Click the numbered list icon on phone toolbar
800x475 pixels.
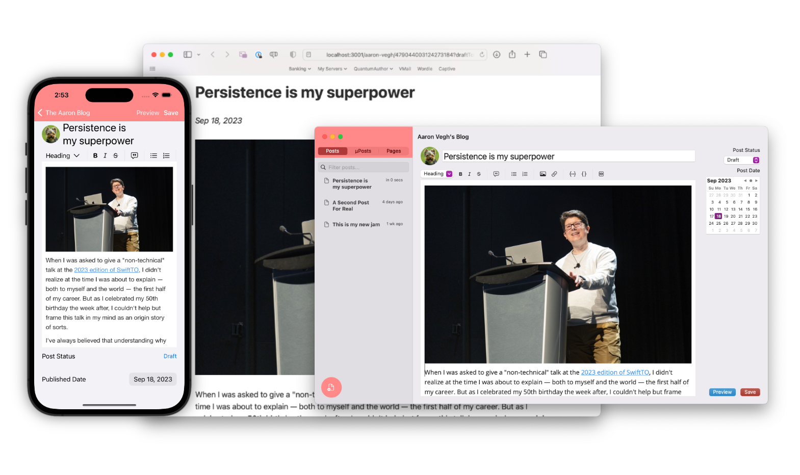click(x=166, y=155)
